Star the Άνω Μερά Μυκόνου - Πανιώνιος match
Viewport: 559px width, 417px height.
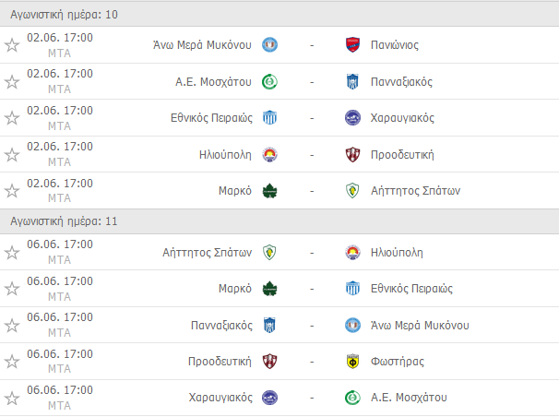(12, 44)
